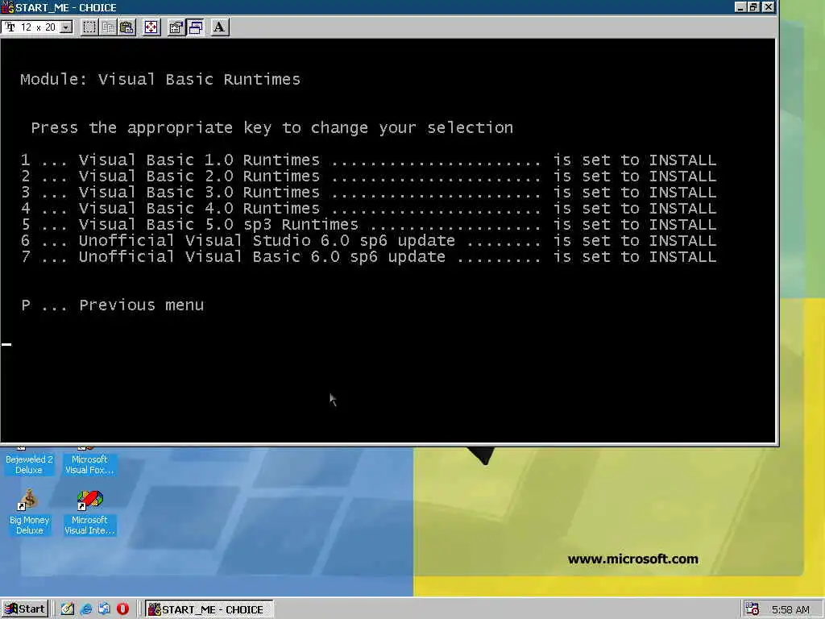Click the Mark selection toolbar icon
Screen dimensions: 825x619
tap(89, 27)
